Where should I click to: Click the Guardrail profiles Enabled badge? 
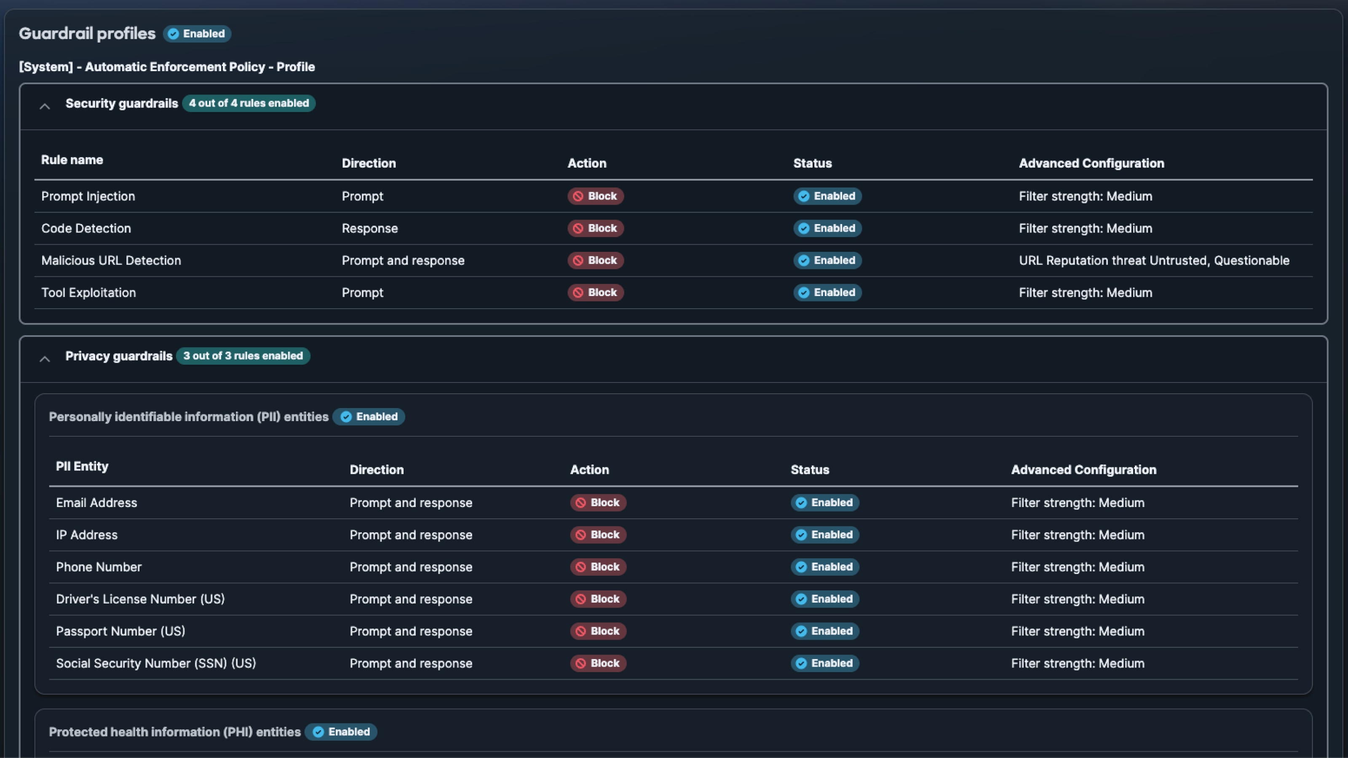(197, 34)
